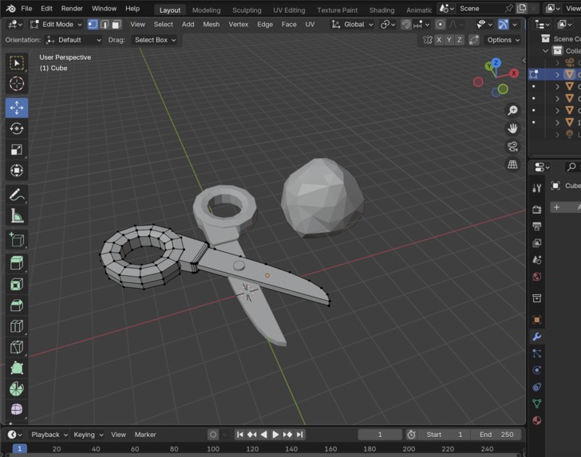Screen dimensions: 581x457
Task: Click the blue Z axis gizmo ball
Action: pos(496,62)
